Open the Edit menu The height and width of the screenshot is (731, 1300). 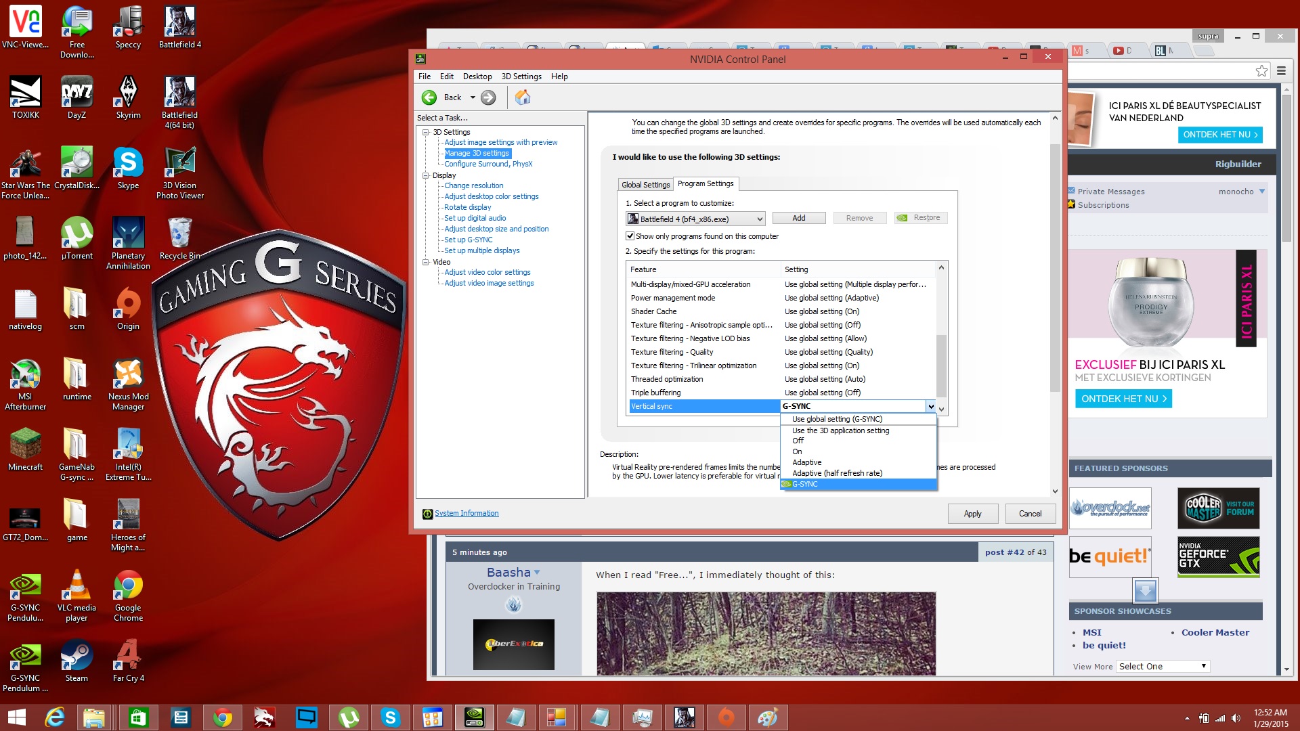click(x=447, y=76)
